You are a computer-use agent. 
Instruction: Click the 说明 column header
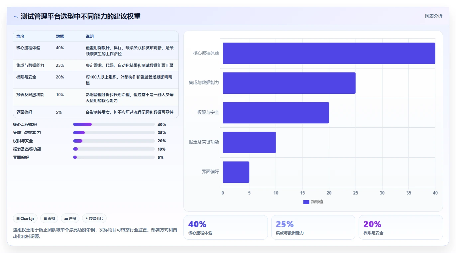click(90, 37)
